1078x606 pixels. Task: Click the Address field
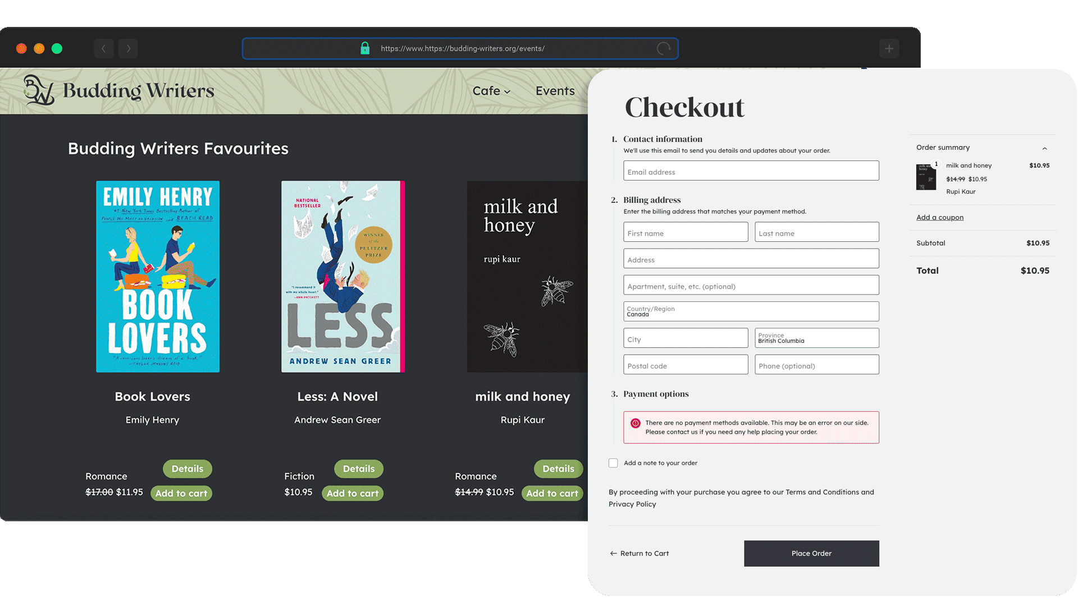(x=751, y=259)
